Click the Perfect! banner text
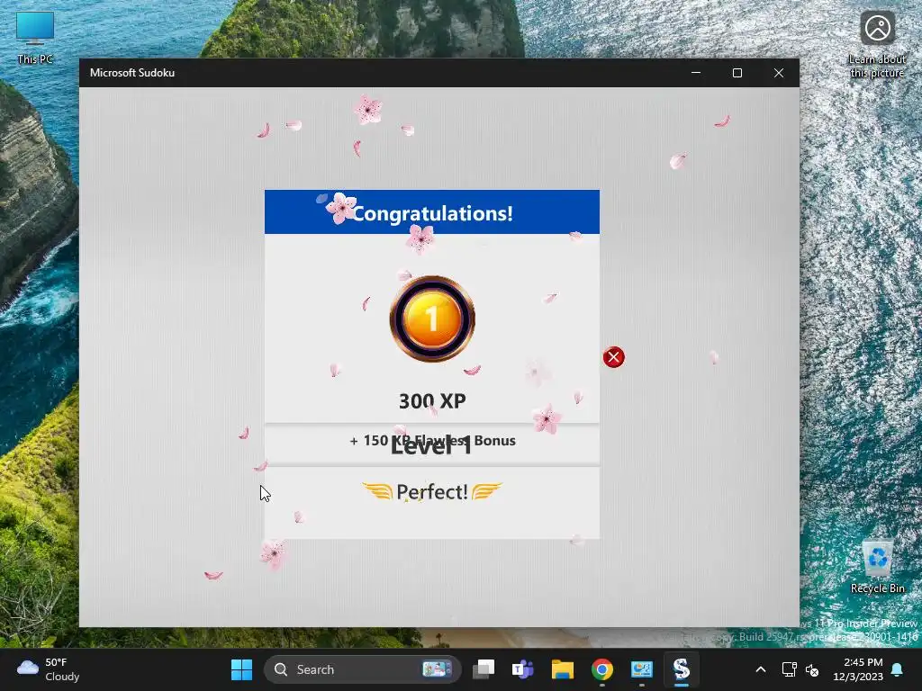Screen dimensions: 922x691 pyautogui.click(x=432, y=491)
